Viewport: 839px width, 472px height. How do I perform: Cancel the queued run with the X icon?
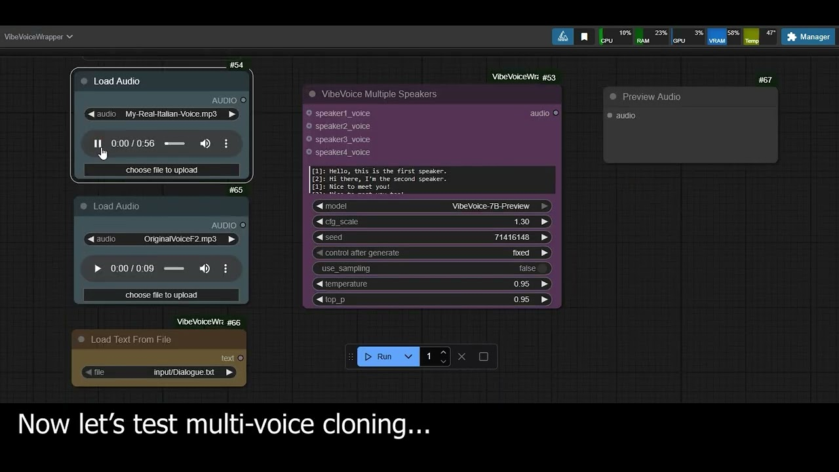coord(461,356)
